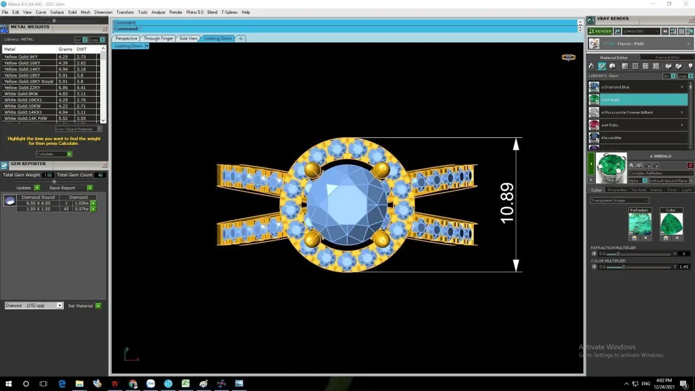Open the Analyze menu
The height and width of the screenshot is (391, 695).
click(158, 12)
